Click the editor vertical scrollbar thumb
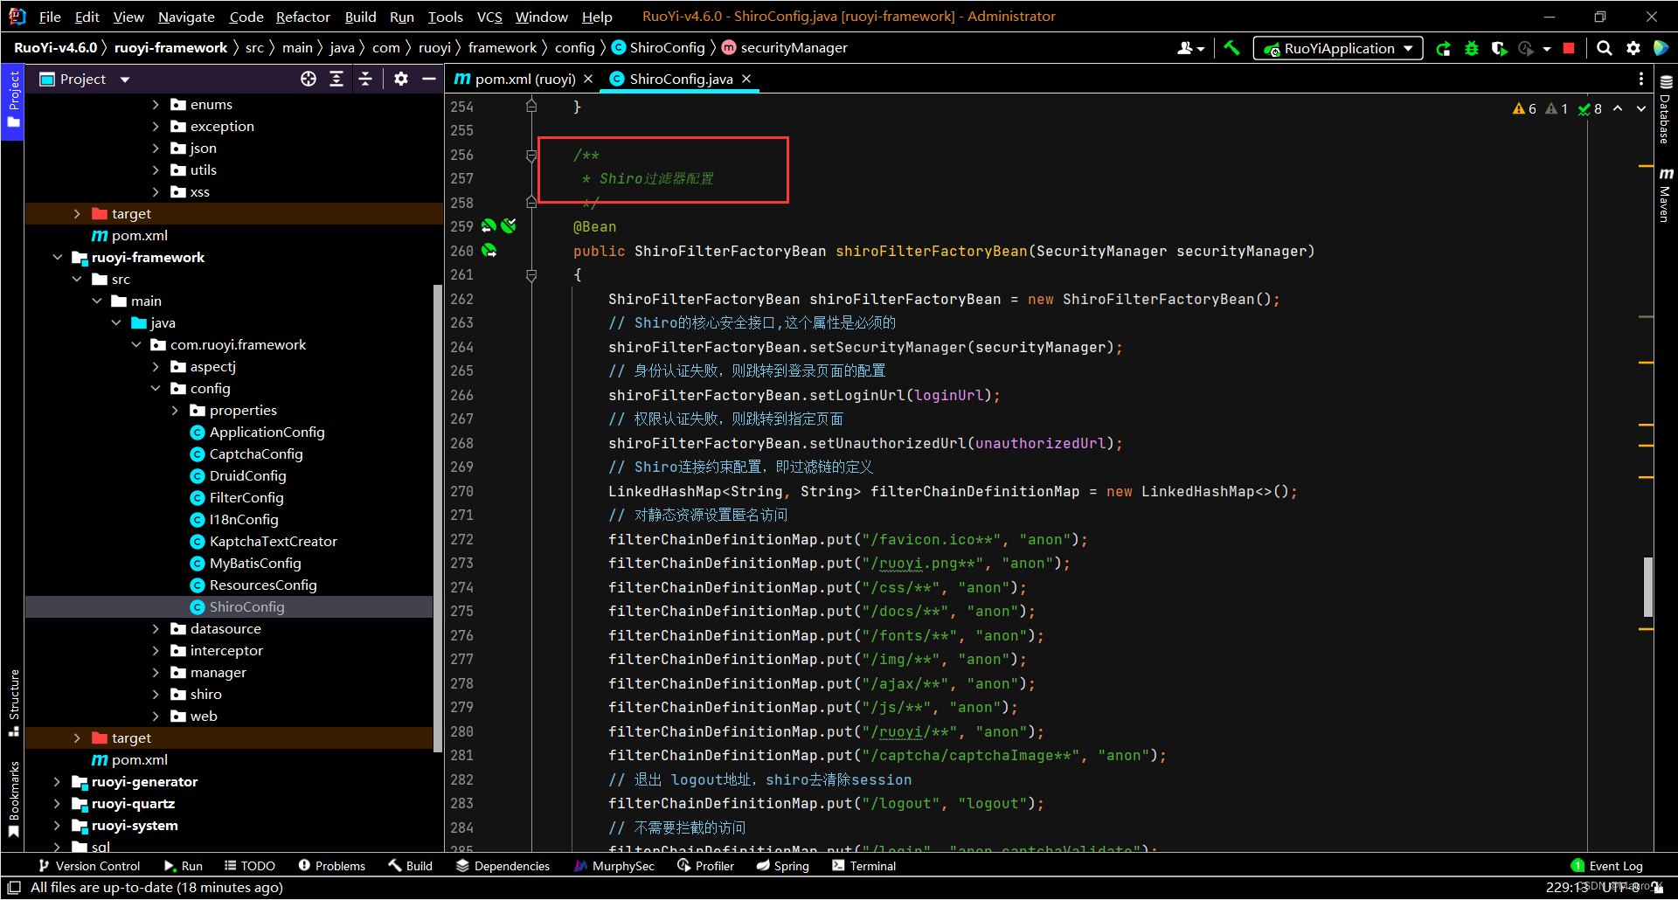 pos(1648,586)
